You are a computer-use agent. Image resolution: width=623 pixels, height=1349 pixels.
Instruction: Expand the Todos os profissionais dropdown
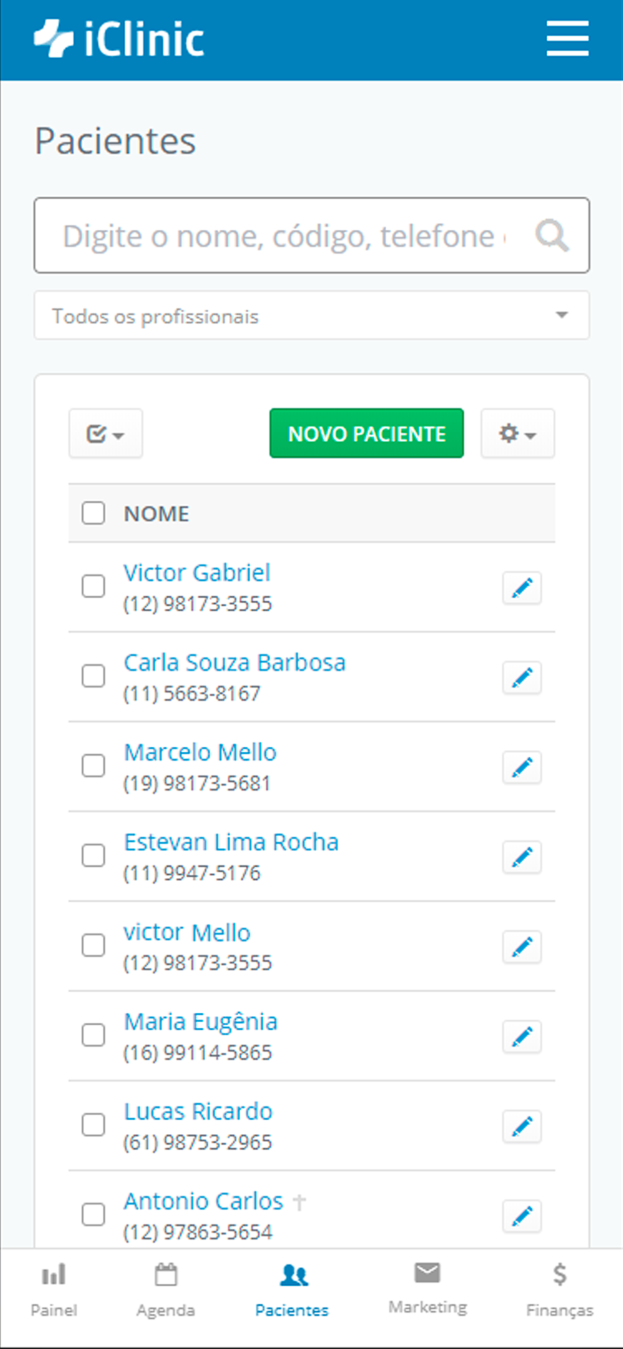[311, 315]
